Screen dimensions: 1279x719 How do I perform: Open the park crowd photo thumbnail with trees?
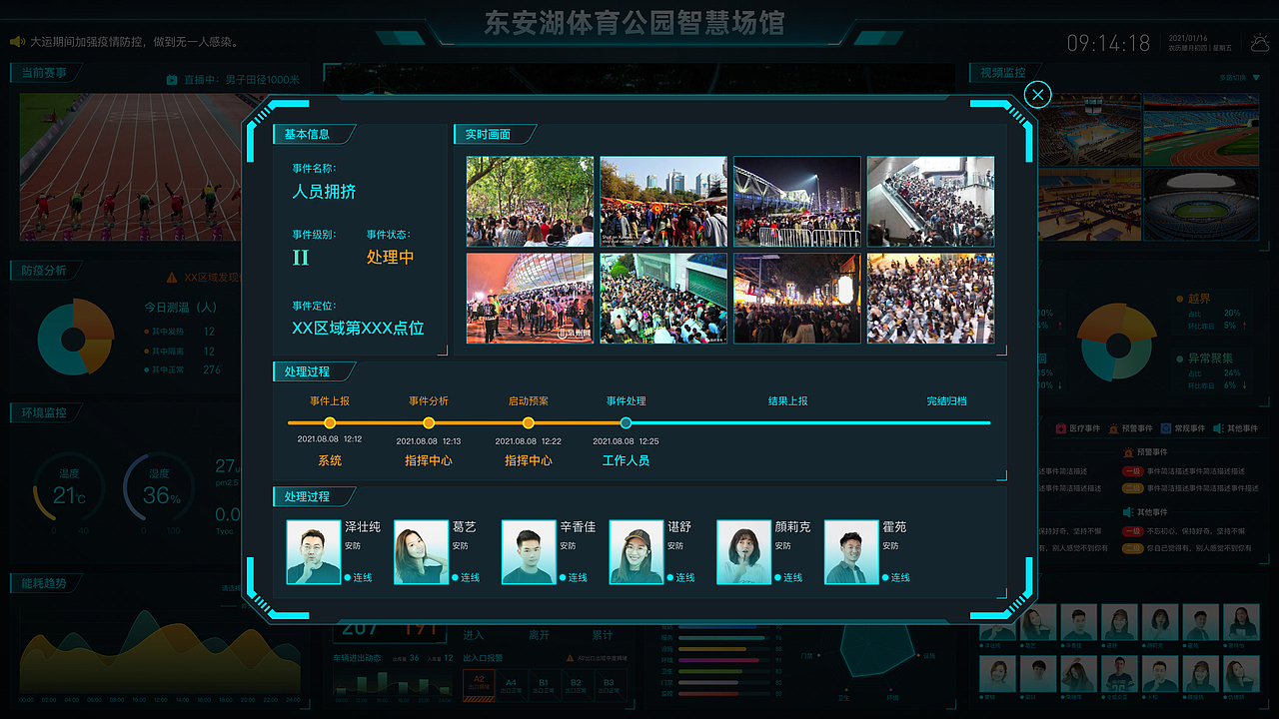click(530, 201)
